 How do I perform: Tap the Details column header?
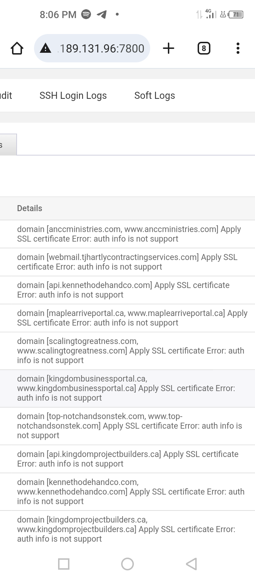point(29,208)
